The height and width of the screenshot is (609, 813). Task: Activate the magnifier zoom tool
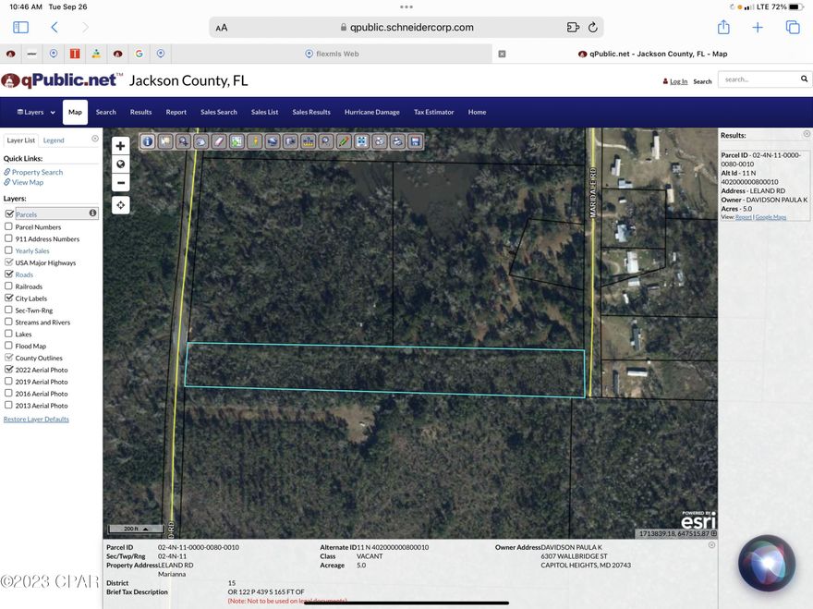[184, 141]
